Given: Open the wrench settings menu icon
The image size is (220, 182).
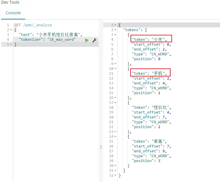Looking at the screenshot, I should [x=94, y=40].
